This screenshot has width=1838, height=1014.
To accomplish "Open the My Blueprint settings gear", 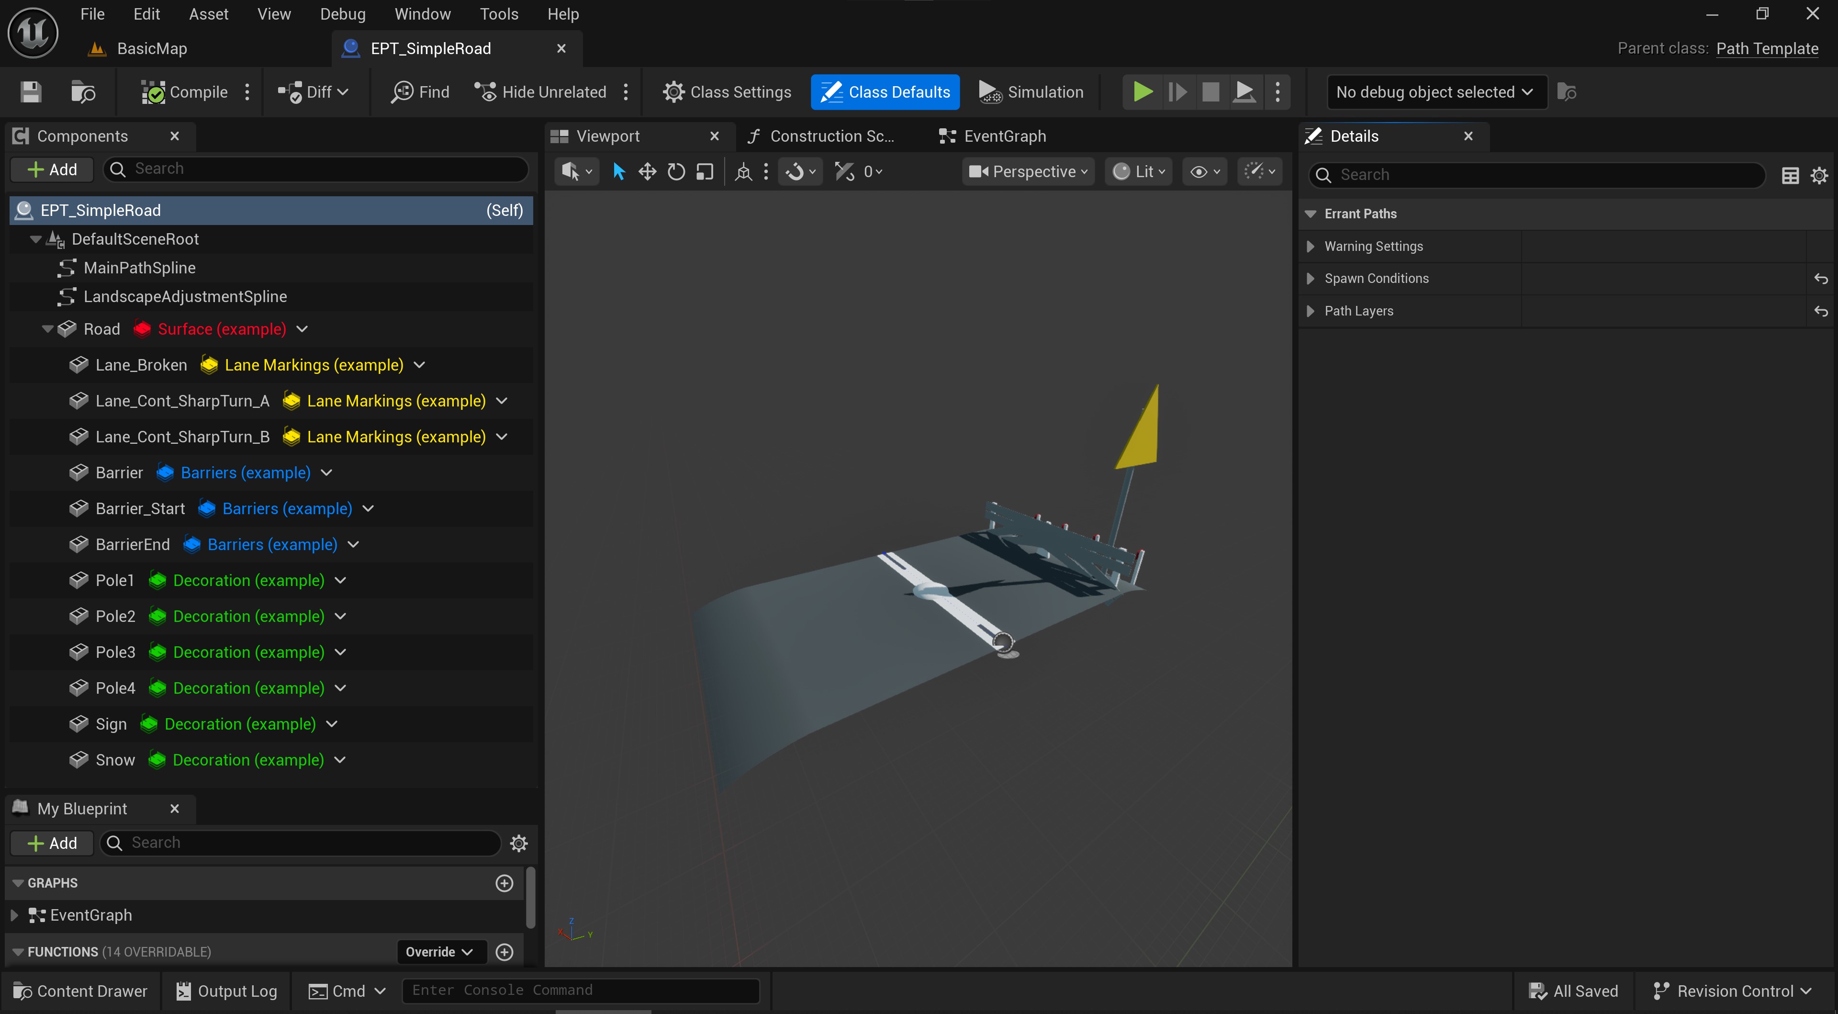I will 519,843.
